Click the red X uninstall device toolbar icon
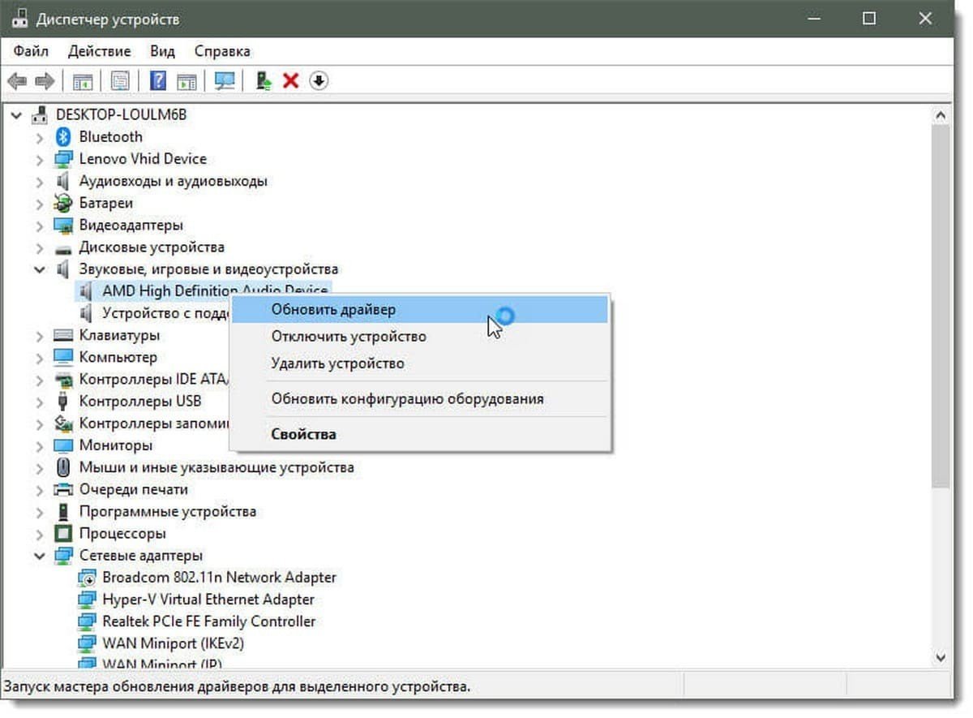The width and height of the screenshot is (973, 718). coord(290,81)
